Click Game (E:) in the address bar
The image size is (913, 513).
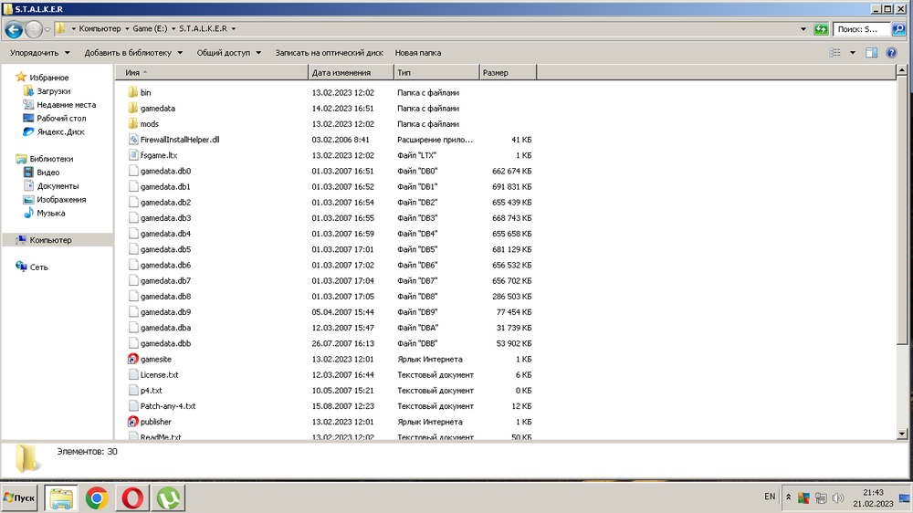(x=150, y=28)
